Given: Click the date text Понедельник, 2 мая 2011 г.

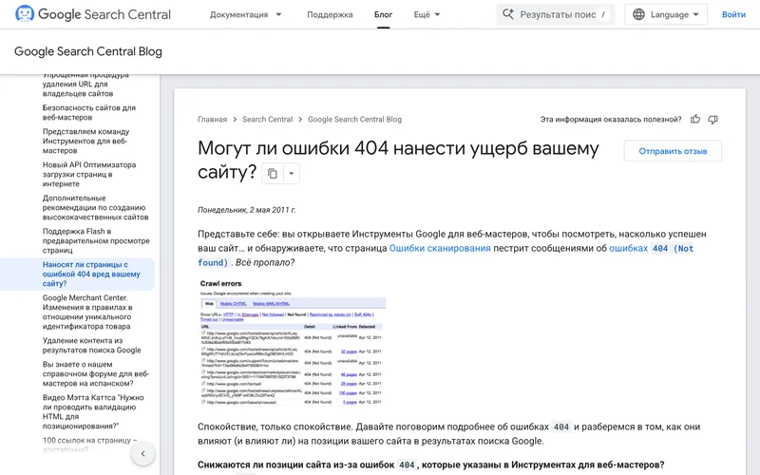Looking at the screenshot, I should pyautogui.click(x=247, y=210).
